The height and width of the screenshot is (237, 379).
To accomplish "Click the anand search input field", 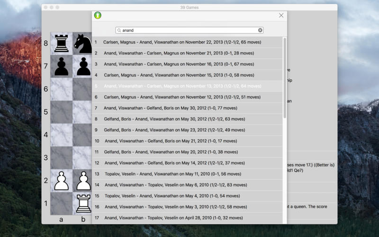I will pyautogui.click(x=189, y=30).
